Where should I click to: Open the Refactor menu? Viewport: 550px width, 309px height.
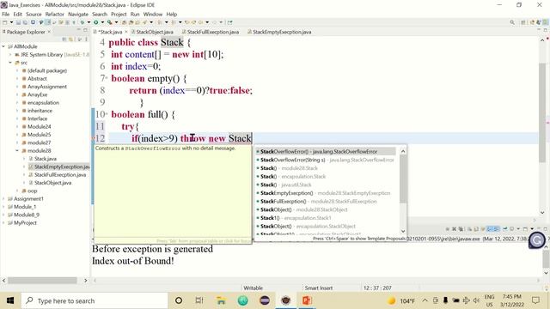click(55, 15)
